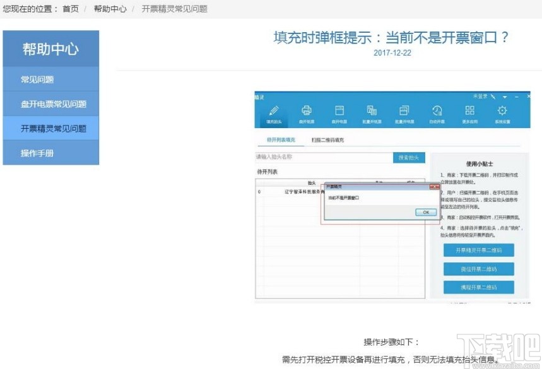Click the 操作步骤如下 text
This screenshot has height=369, width=542.
tap(391, 342)
